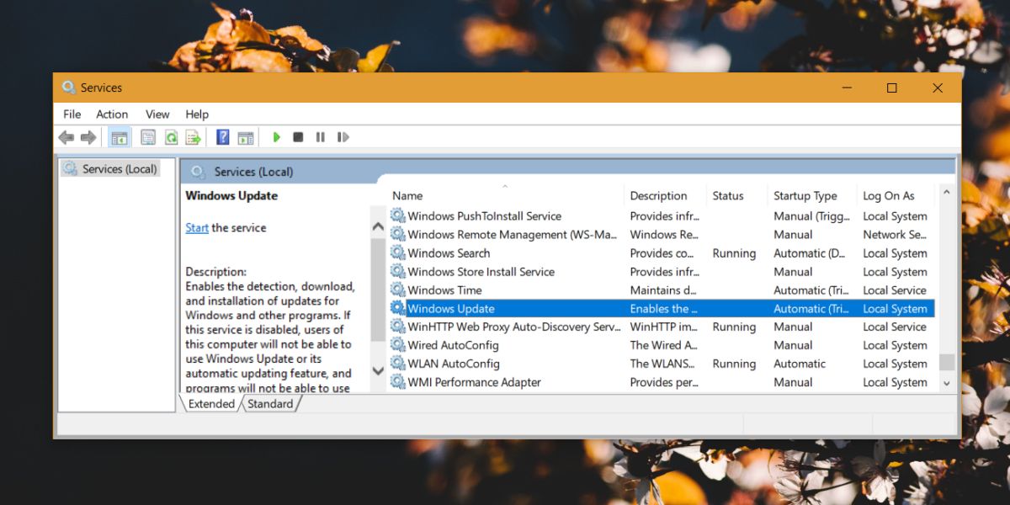Select the WMI Performance Adapter service name
Image resolution: width=1010 pixels, height=505 pixels.
(475, 382)
